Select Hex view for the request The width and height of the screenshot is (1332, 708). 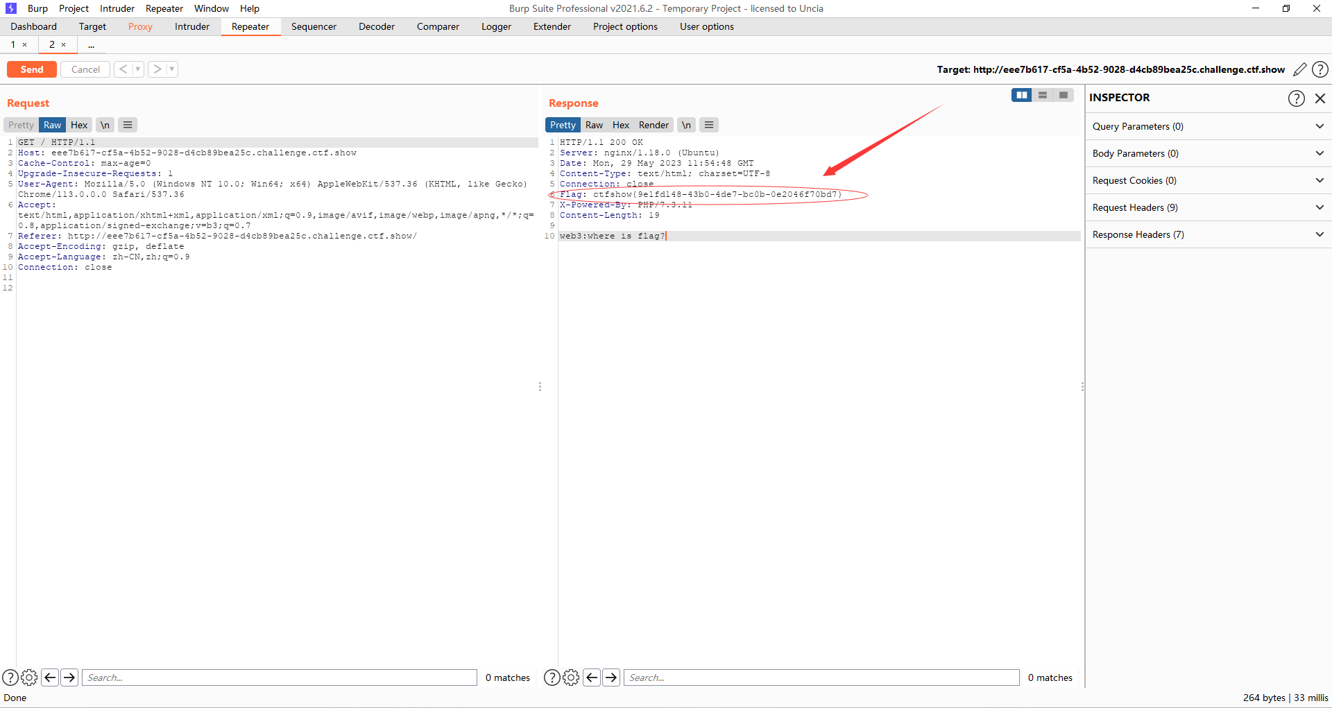79,125
